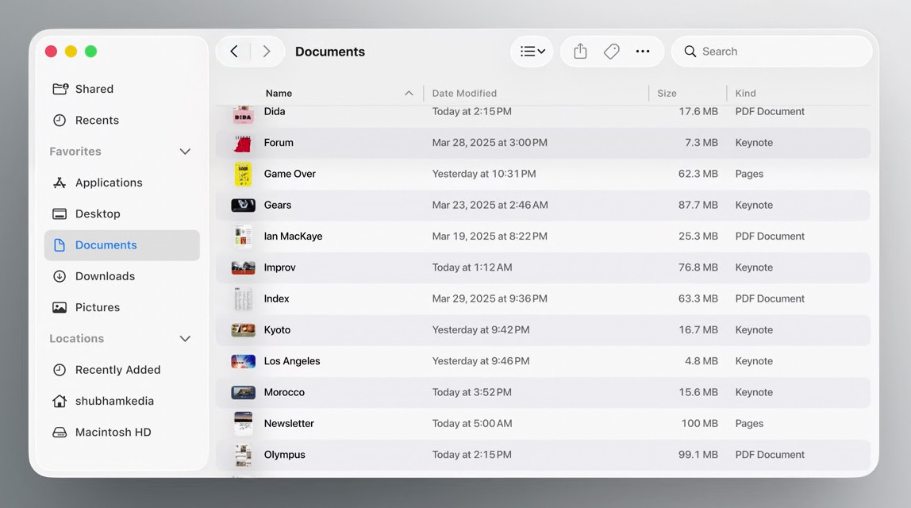Sort by the Name column header

tap(279, 93)
